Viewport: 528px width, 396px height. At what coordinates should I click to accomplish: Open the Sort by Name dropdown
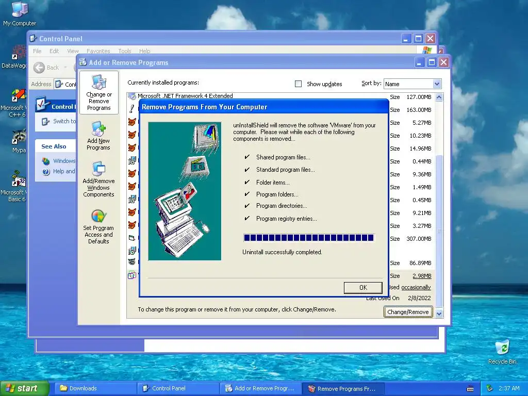(437, 84)
